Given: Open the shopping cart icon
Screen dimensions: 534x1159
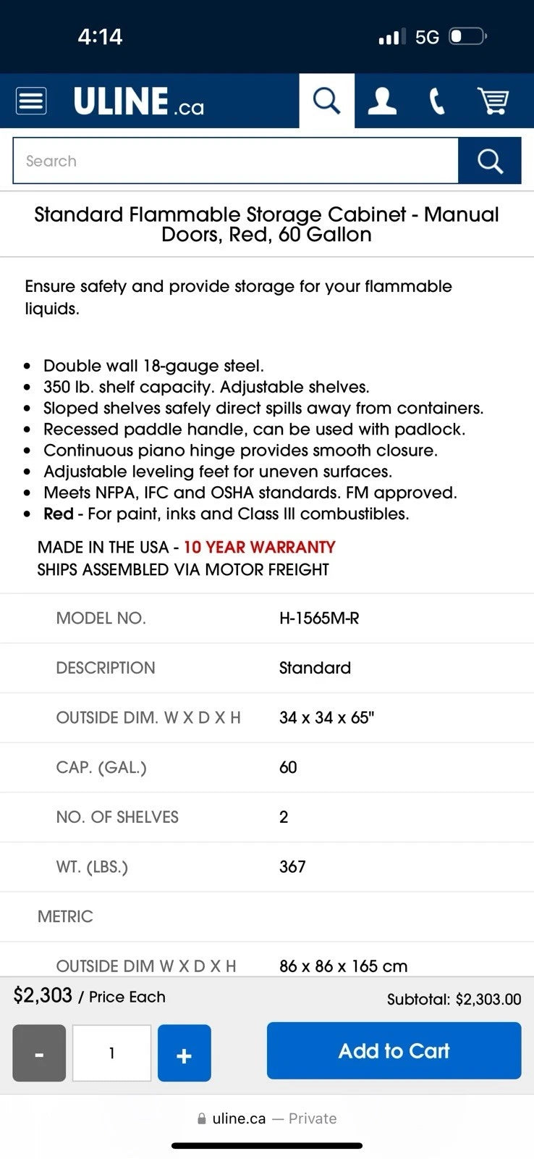Looking at the screenshot, I should (x=493, y=101).
